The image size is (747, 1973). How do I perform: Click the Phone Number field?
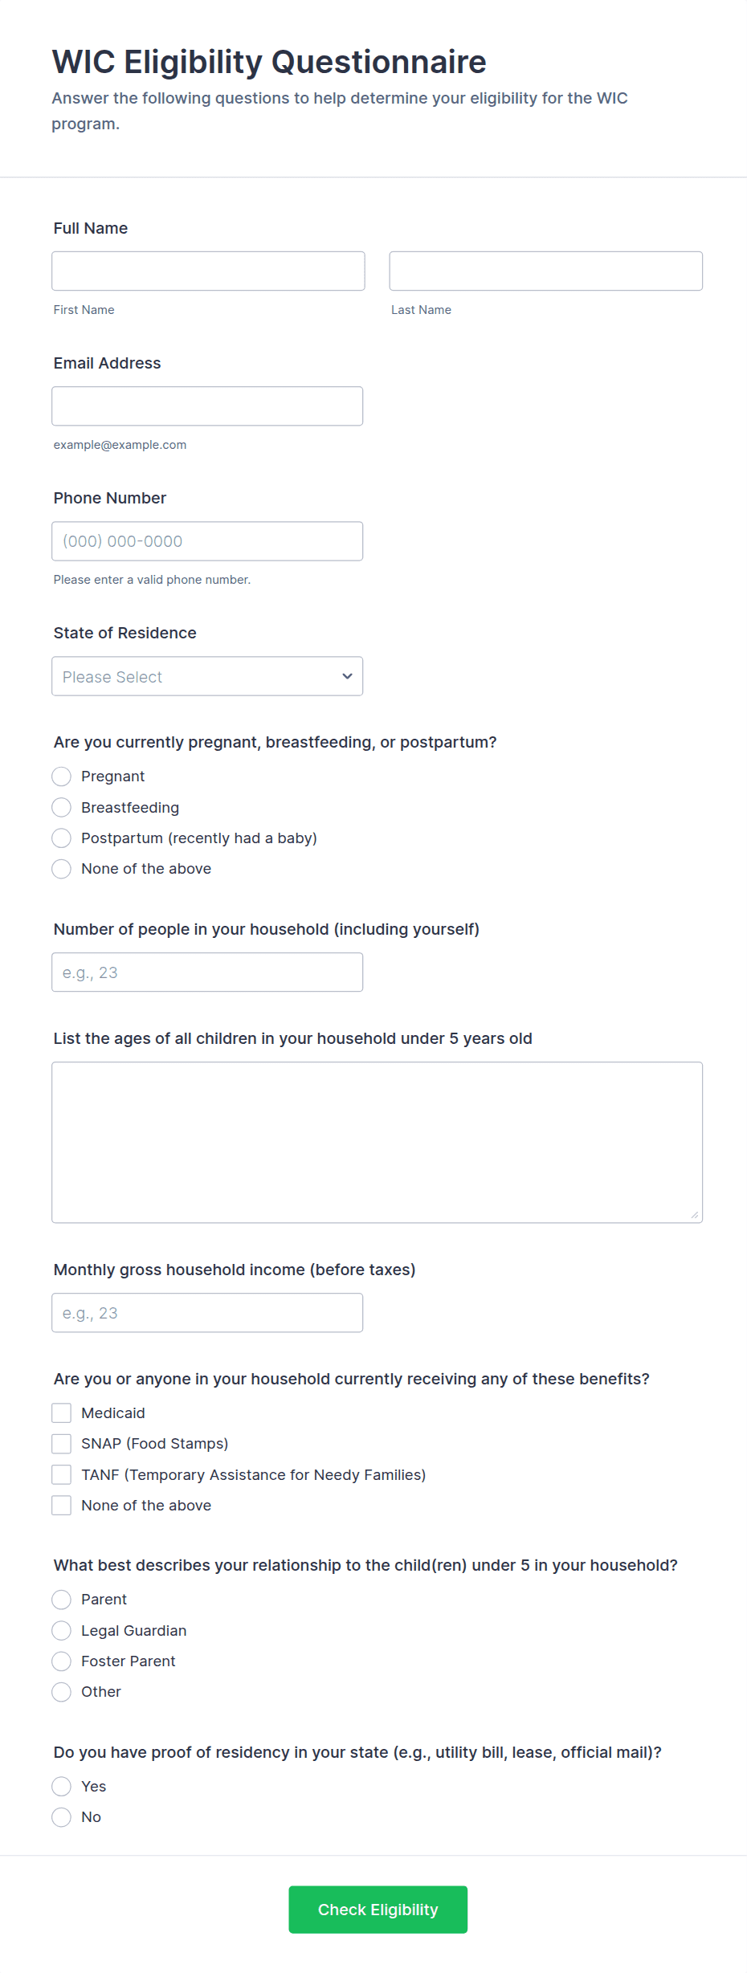207,541
